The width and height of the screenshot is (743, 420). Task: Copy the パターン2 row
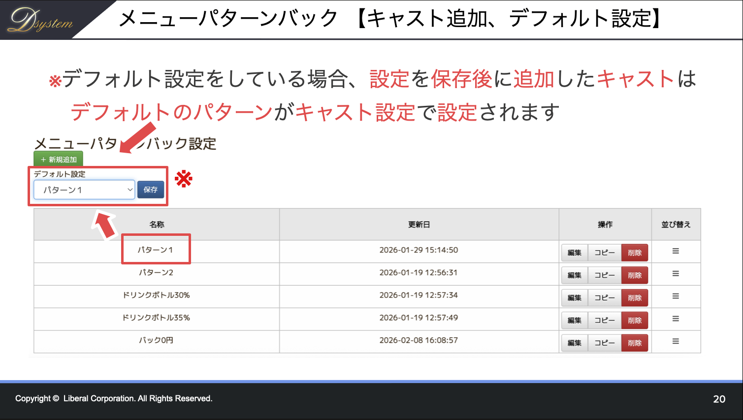pos(605,275)
